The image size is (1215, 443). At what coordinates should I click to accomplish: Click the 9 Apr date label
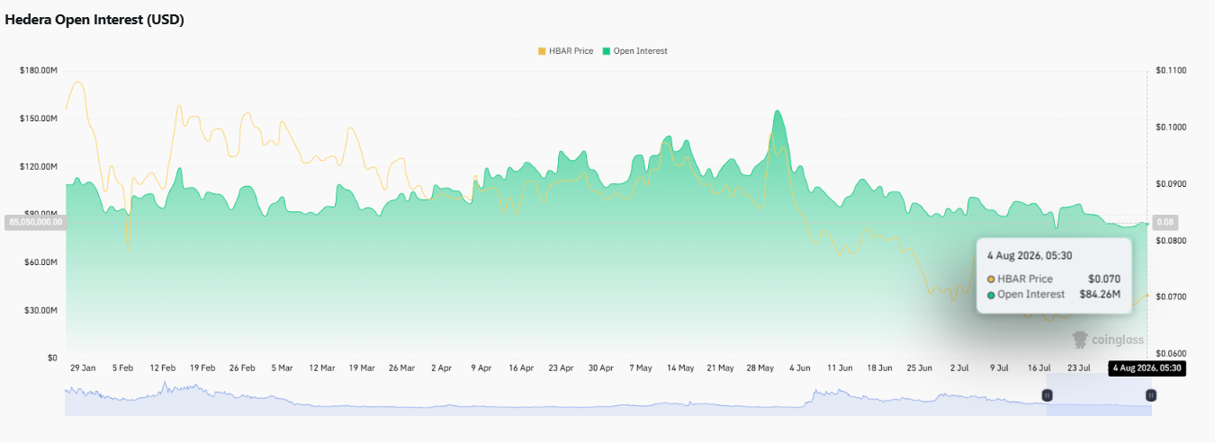[481, 368]
